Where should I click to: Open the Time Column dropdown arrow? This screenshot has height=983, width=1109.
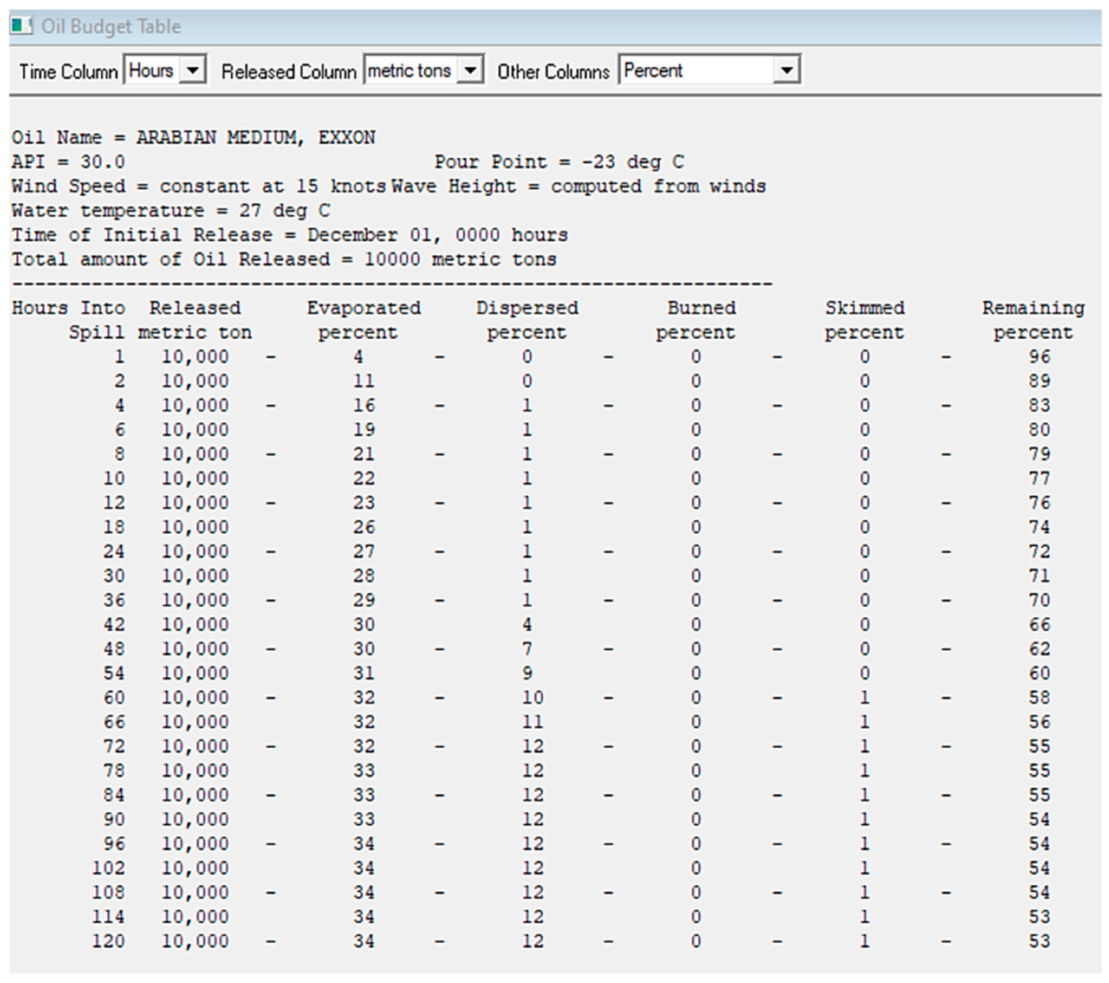[x=192, y=70]
